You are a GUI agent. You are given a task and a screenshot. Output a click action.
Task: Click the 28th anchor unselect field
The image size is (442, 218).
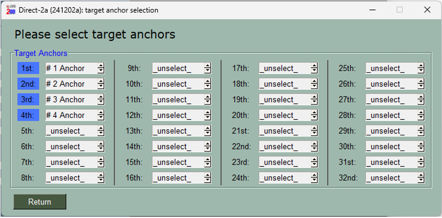(391, 115)
